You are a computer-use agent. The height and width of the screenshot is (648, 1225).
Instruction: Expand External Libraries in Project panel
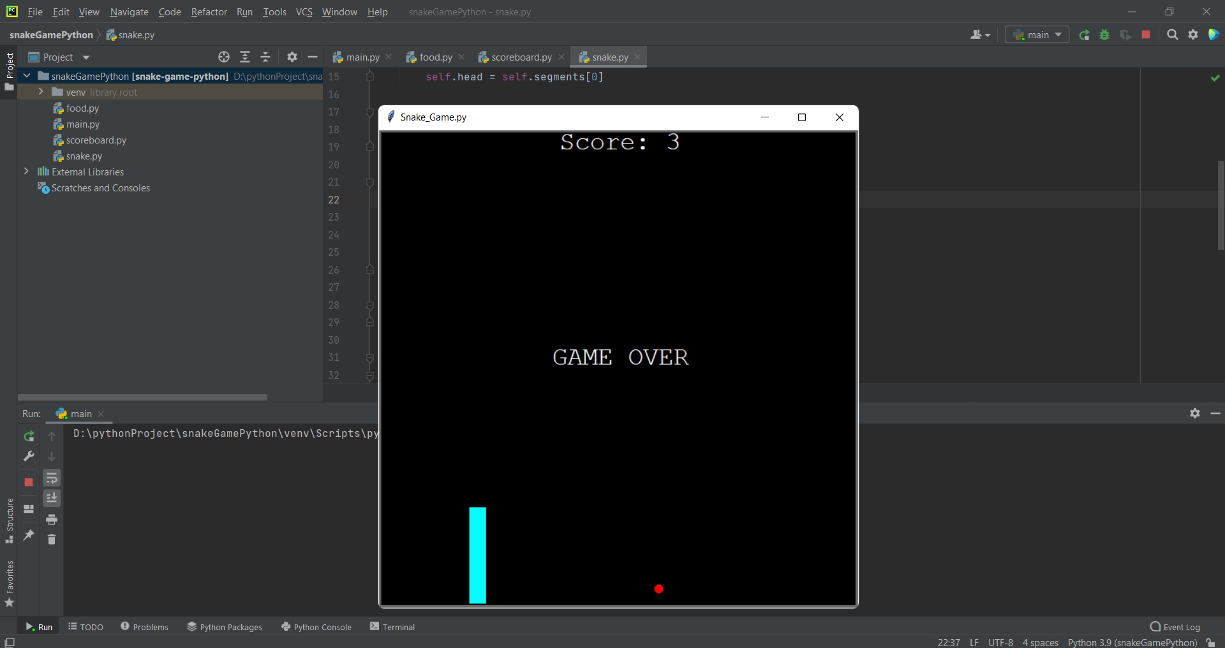coord(26,172)
